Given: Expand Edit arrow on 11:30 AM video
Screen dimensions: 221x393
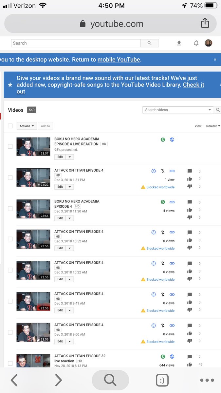Looking at the screenshot, I should pos(70,218).
